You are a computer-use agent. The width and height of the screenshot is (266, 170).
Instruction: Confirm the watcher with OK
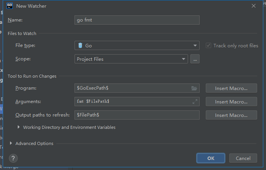pyautogui.click(x=211, y=158)
